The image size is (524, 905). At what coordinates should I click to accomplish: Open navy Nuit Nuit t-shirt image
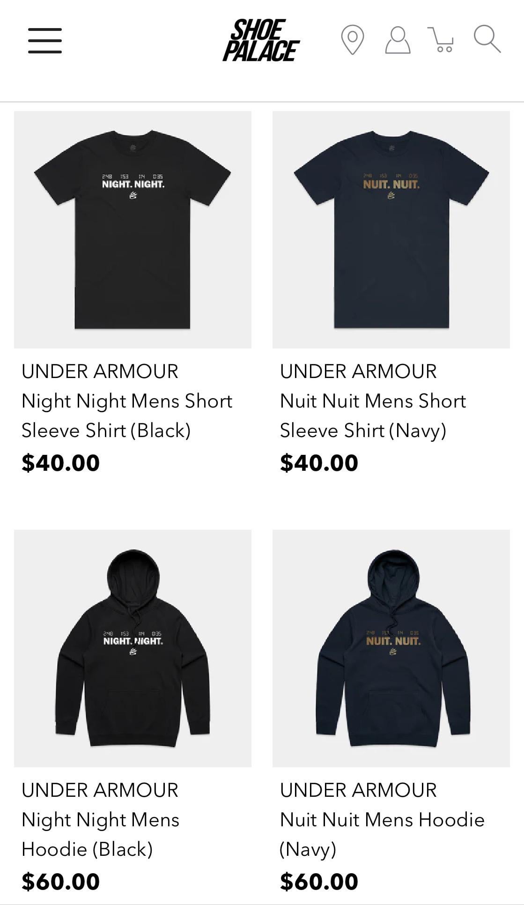[x=391, y=230]
